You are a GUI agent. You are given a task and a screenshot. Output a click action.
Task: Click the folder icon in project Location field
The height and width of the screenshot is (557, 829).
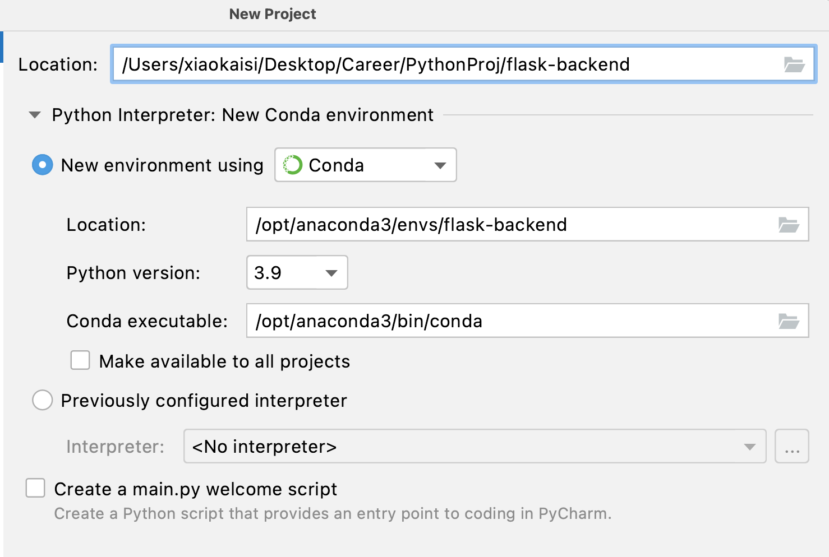point(794,65)
